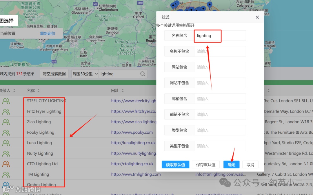The width and height of the screenshot is (313, 195).
Task: Focus the 网站不包含 input field
Action: [220, 83]
